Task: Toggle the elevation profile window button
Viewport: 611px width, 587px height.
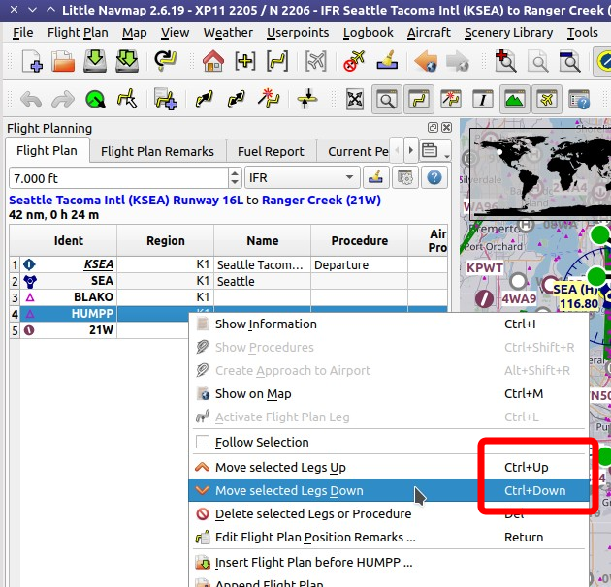Action: click(514, 99)
